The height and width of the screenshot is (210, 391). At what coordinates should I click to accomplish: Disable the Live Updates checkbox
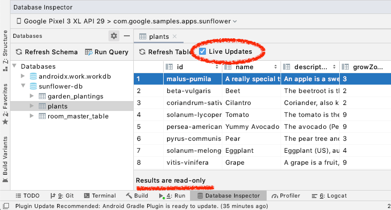tap(202, 51)
